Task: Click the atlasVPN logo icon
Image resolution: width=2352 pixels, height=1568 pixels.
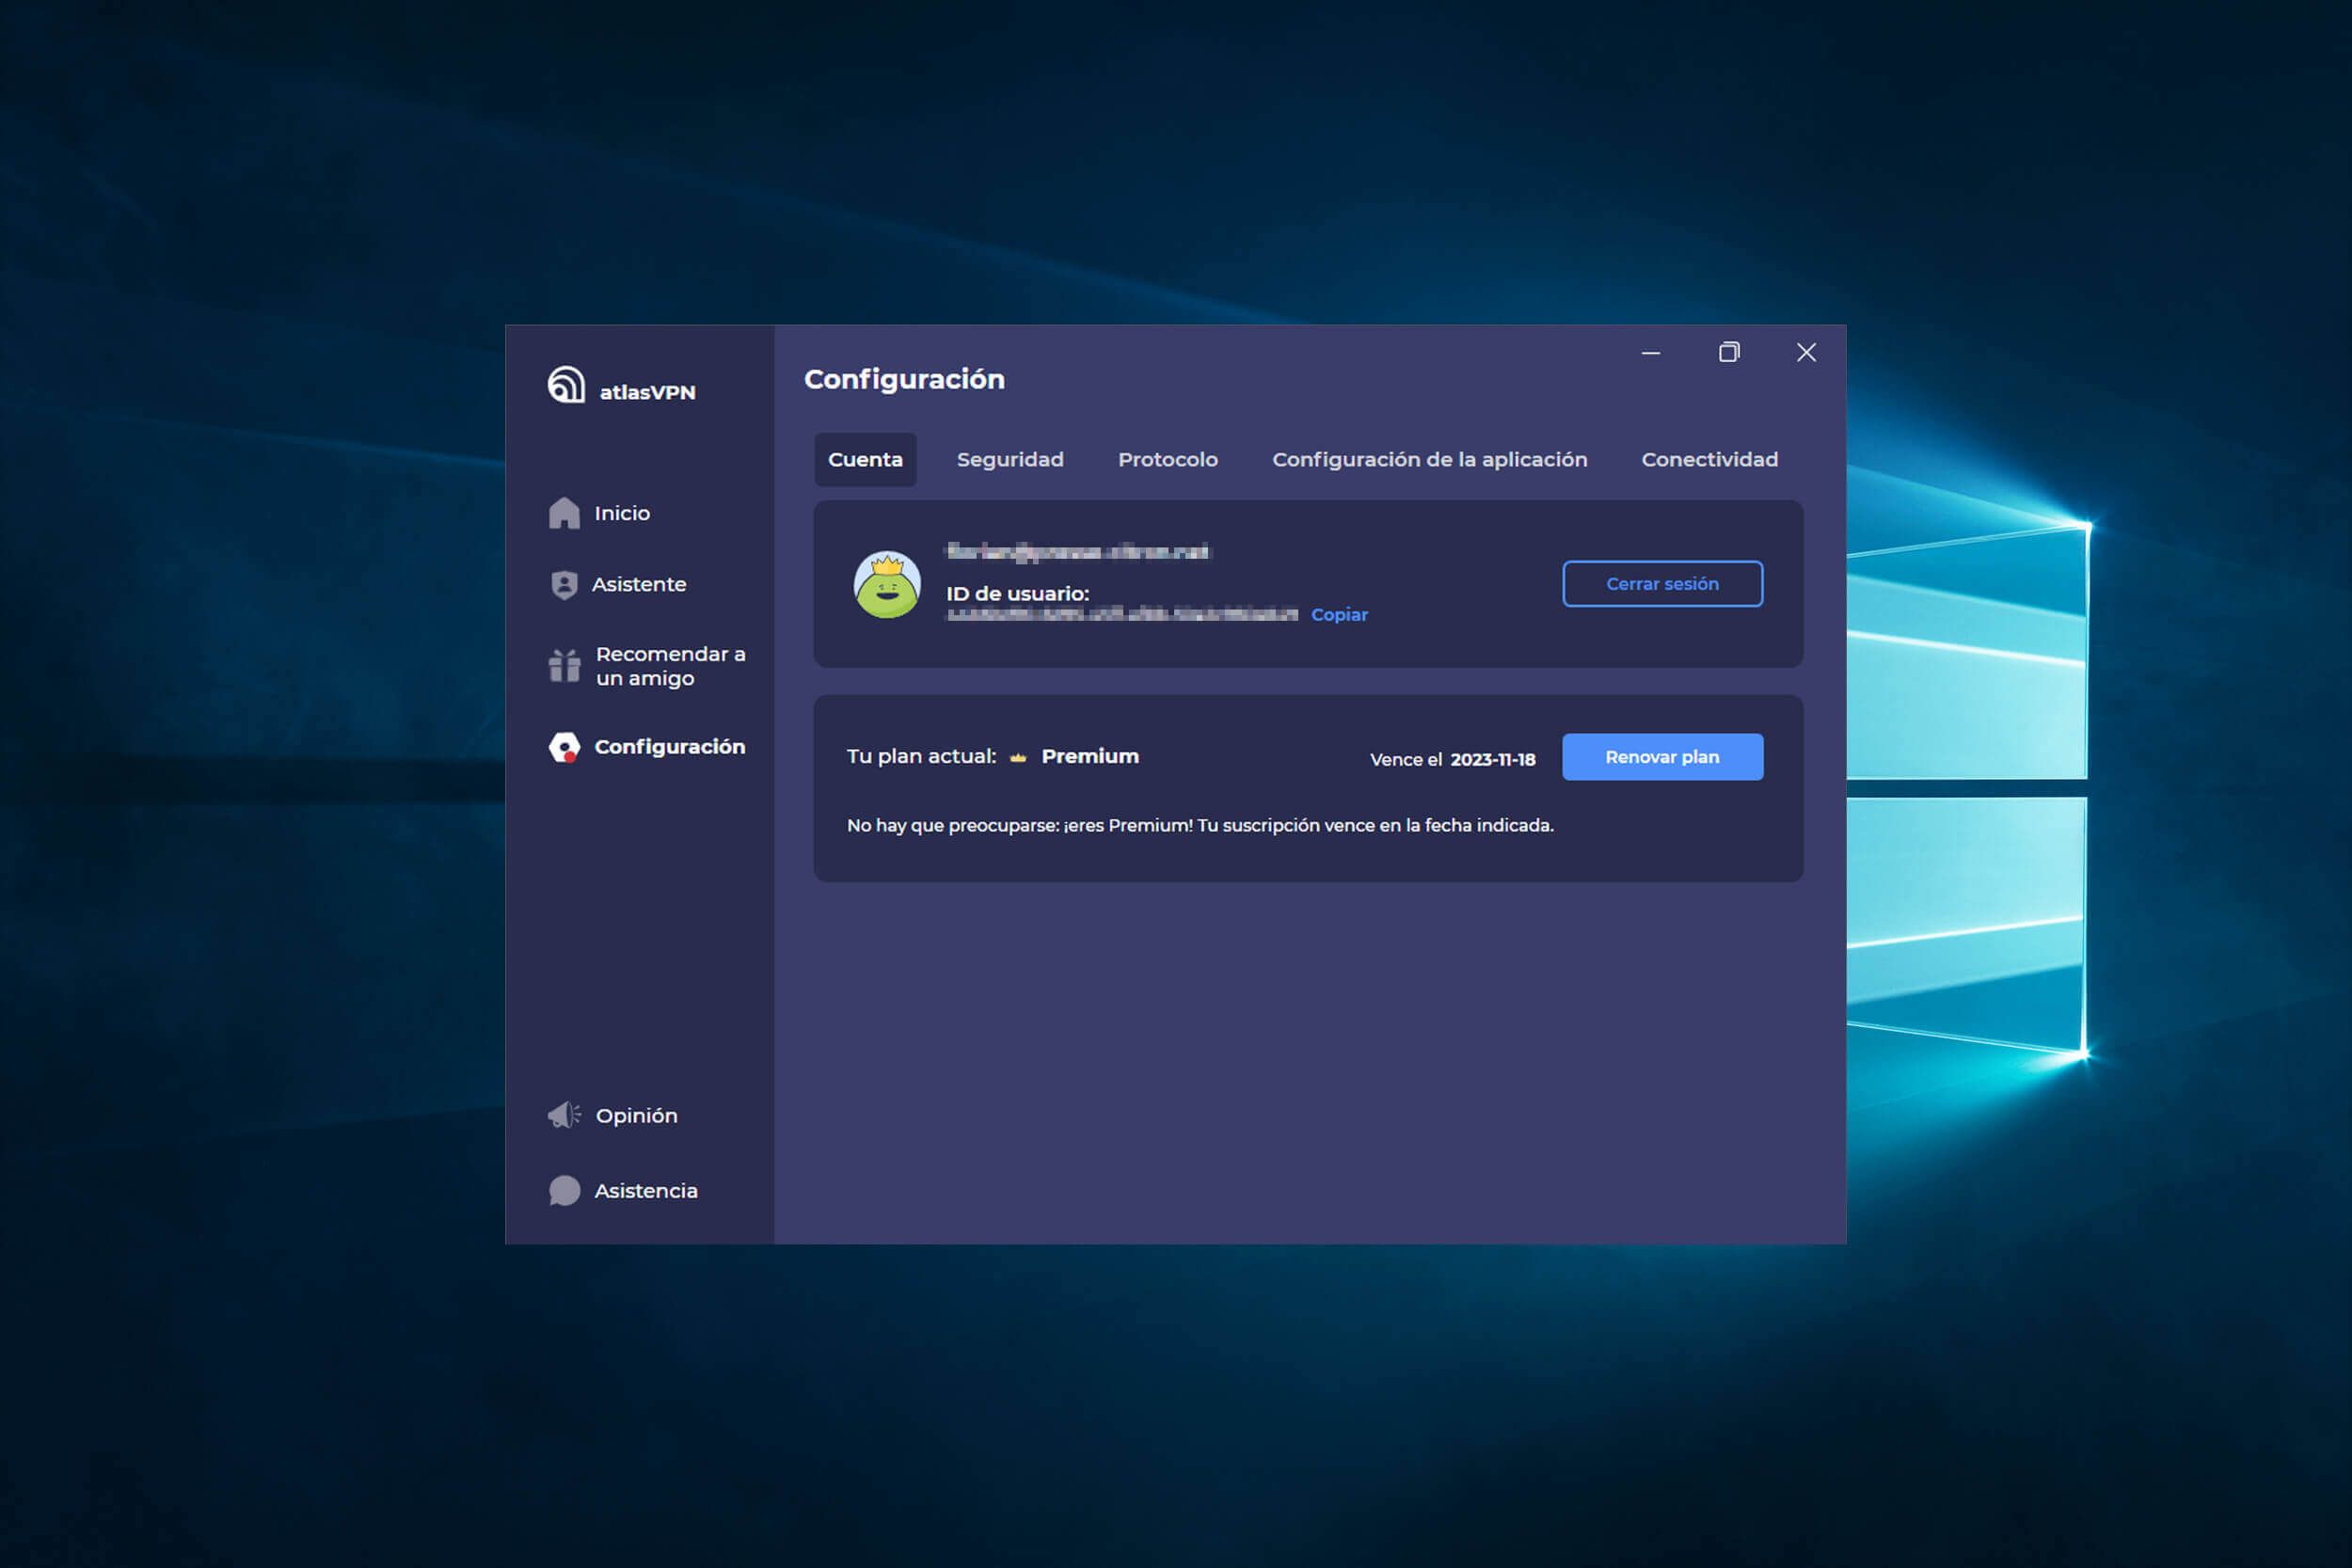Action: tap(566, 385)
